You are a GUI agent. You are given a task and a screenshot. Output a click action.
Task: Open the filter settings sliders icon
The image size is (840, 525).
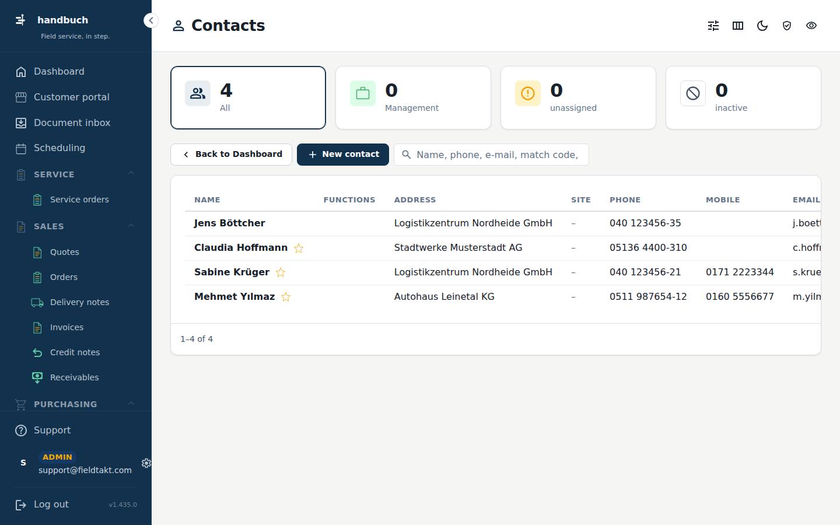[x=713, y=26]
